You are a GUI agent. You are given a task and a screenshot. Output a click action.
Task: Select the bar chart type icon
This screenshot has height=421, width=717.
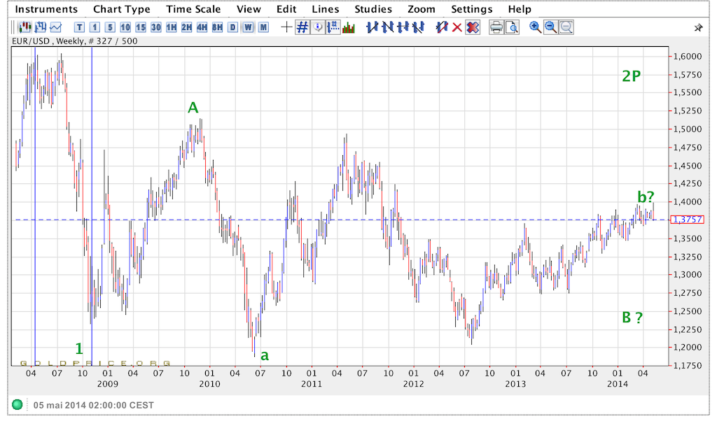[40, 27]
